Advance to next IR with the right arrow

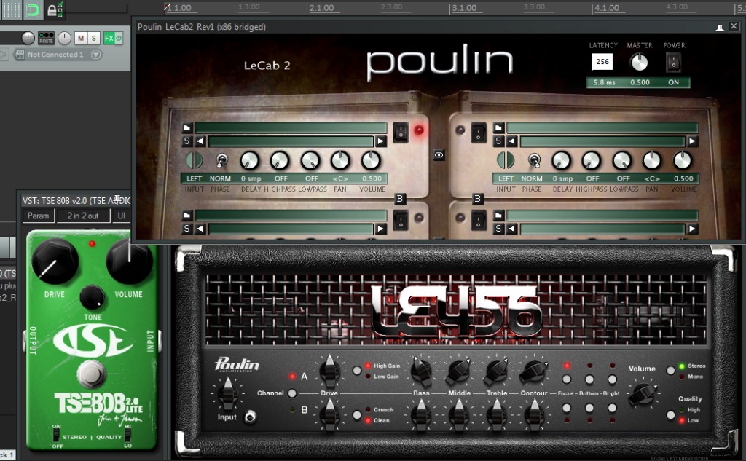click(380, 140)
